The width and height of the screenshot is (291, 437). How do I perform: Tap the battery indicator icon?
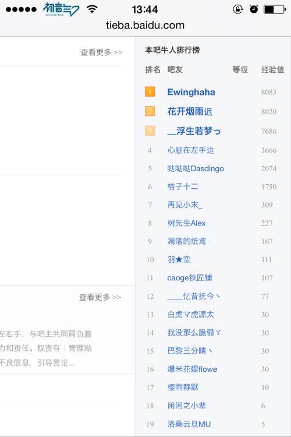275,9
